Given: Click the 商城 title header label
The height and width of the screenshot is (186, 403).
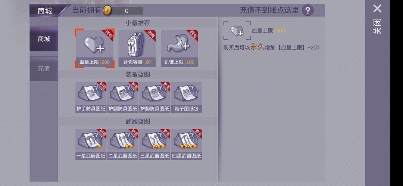Looking at the screenshot, I should click(x=45, y=11).
